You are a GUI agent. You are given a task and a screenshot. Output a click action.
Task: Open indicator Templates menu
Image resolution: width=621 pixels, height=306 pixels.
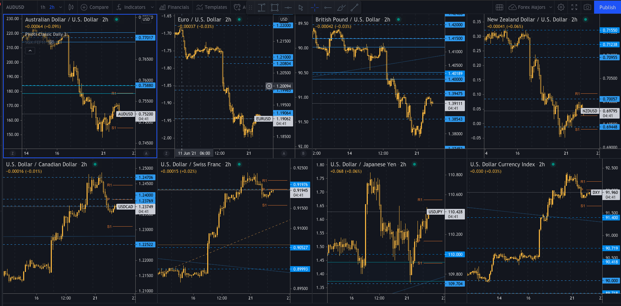212,7
